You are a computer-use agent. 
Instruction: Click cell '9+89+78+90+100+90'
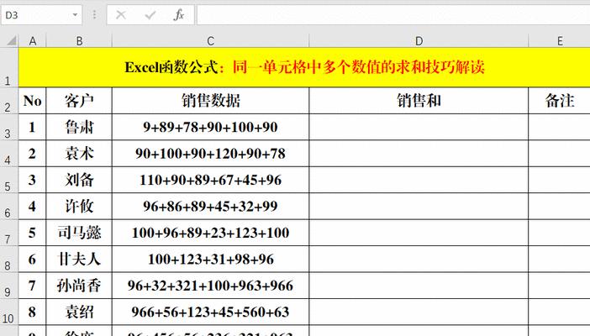coord(210,127)
